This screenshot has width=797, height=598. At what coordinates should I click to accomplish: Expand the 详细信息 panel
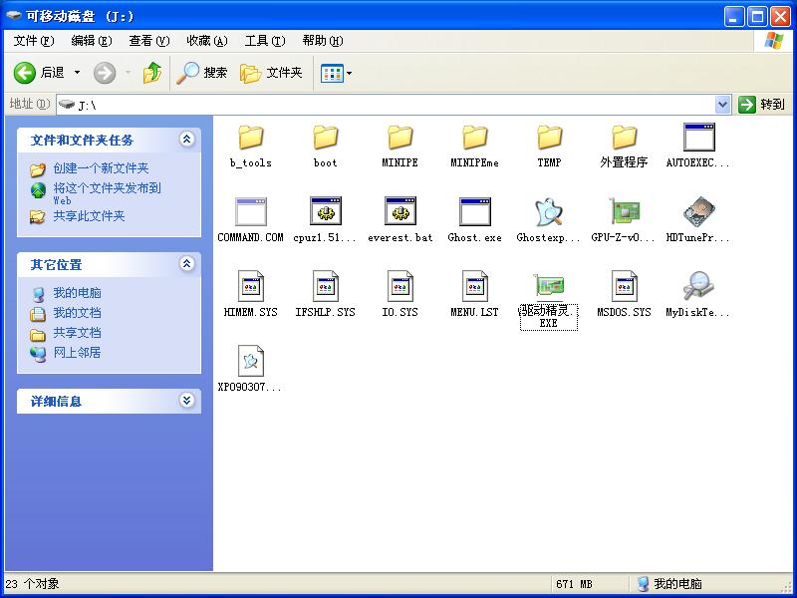click(x=187, y=401)
